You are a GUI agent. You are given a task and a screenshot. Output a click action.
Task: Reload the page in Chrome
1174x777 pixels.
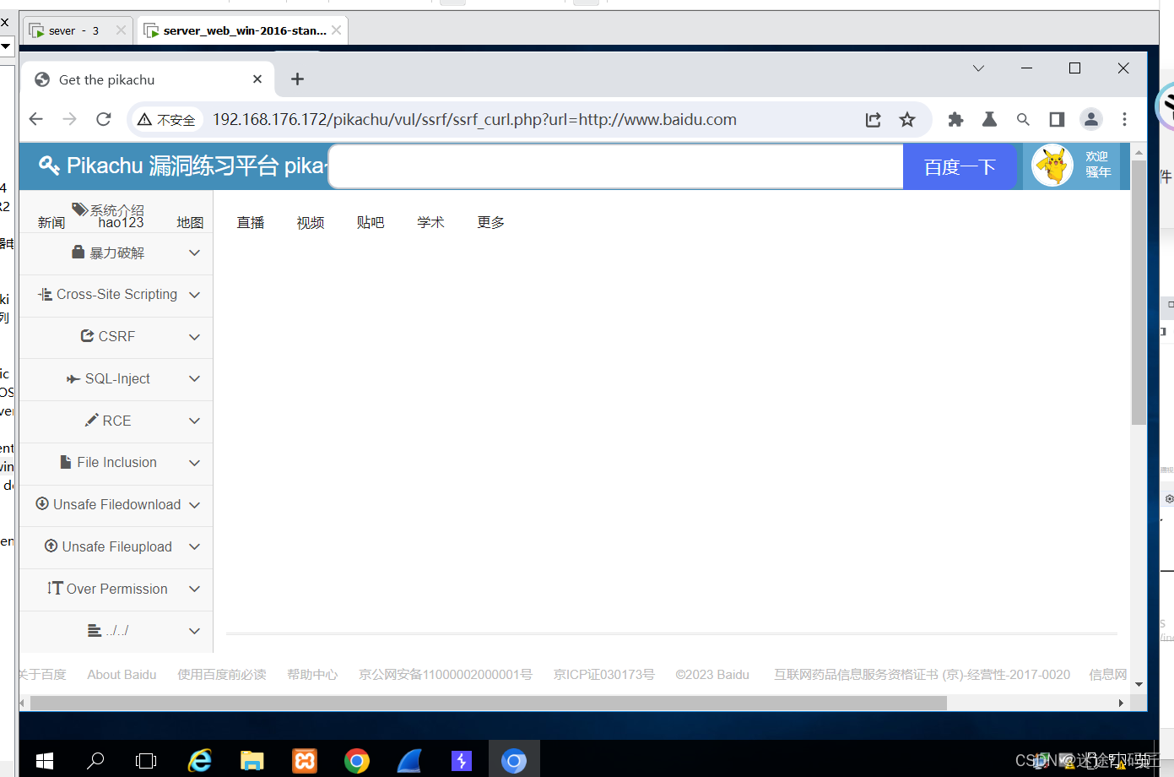pos(104,119)
